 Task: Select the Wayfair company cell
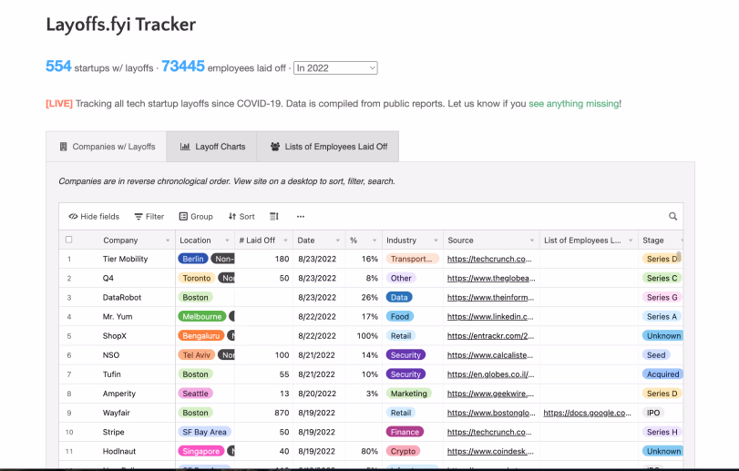click(x=116, y=413)
